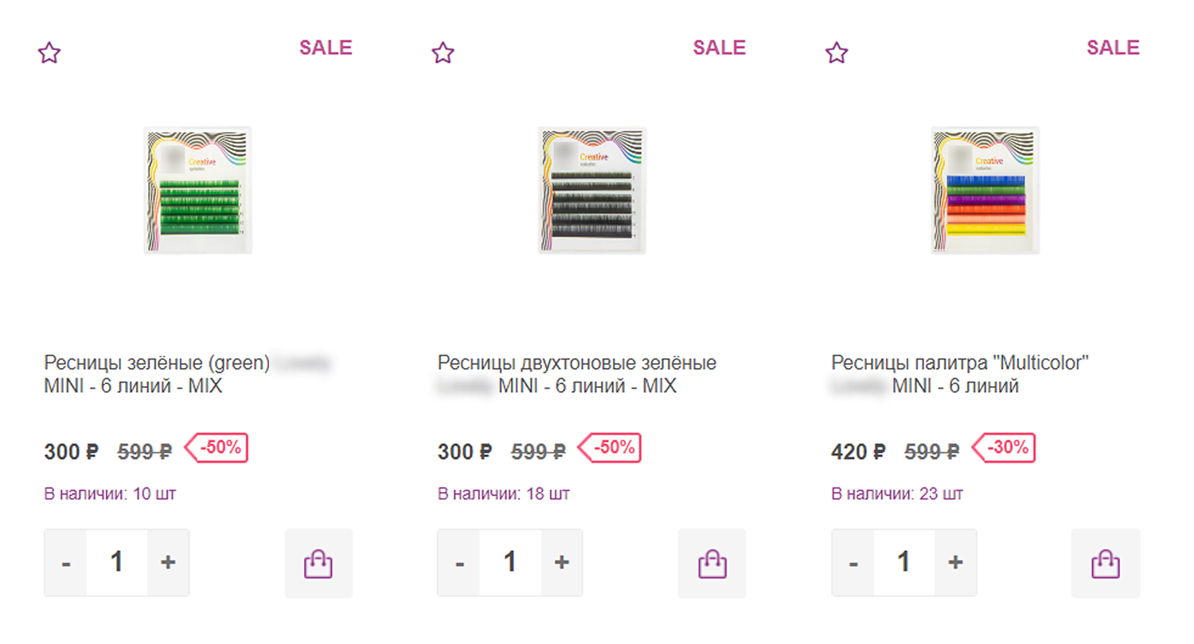Increase quantity of green lashes
This screenshot has height=644, width=1194.
tap(168, 563)
